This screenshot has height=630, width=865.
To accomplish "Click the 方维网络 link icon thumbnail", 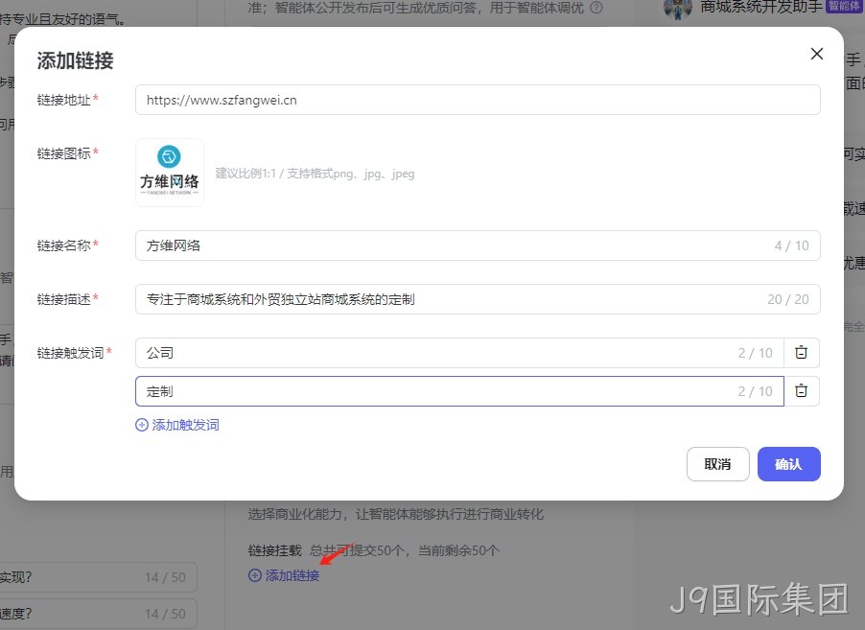I will [170, 173].
